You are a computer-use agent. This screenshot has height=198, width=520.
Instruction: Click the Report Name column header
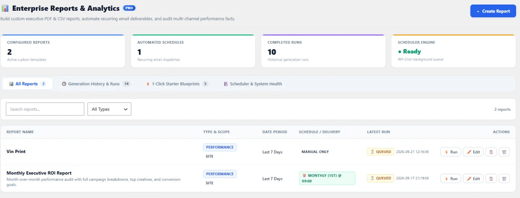coord(20,132)
